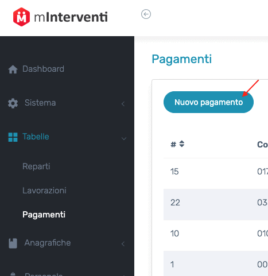
Task: Open the Dashboard menu entry
Action: [x=43, y=69]
